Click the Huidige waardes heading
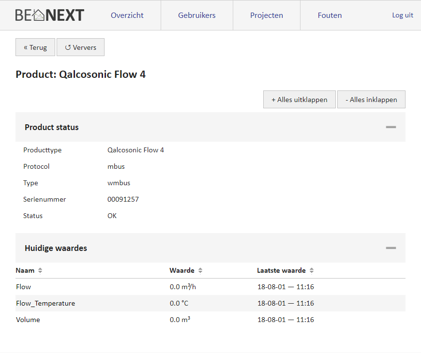The height and width of the screenshot is (353, 421). coord(56,248)
